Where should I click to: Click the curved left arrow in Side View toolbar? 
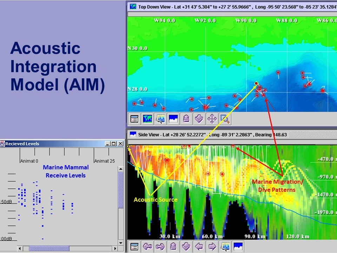click(x=147, y=246)
